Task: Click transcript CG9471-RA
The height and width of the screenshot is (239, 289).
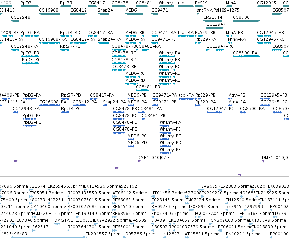Action: [155, 36]
